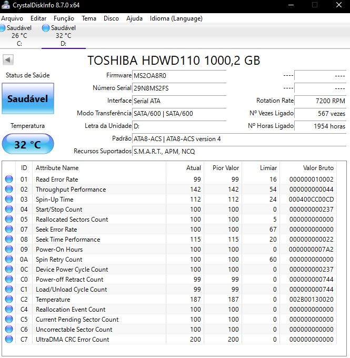This screenshot has width=350, height=358.
Task: Click the disk title TOSHIBA HDWD110 1000,2 GB
Action: click(174, 61)
